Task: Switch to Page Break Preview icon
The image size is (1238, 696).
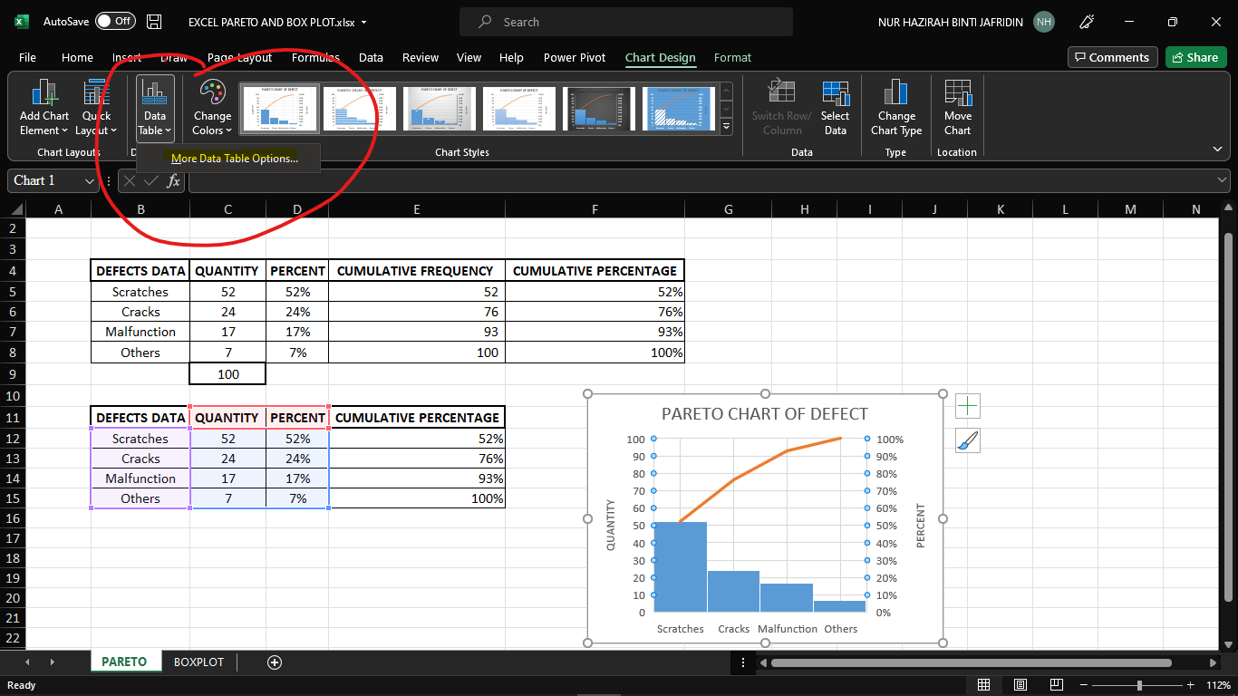Action: 1055,685
